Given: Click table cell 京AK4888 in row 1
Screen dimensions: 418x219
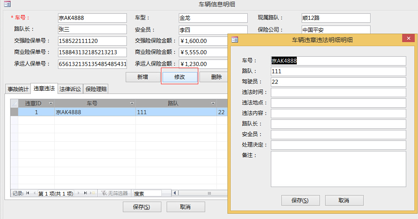Looking at the screenshot, I should (x=95, y=112).
